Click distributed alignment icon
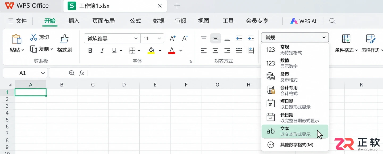Image resolution: width=383 pixels, height=154 pixels. click(239, 50)
